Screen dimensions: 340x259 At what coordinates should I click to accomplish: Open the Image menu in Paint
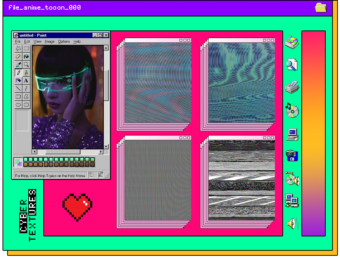(50, 42)
